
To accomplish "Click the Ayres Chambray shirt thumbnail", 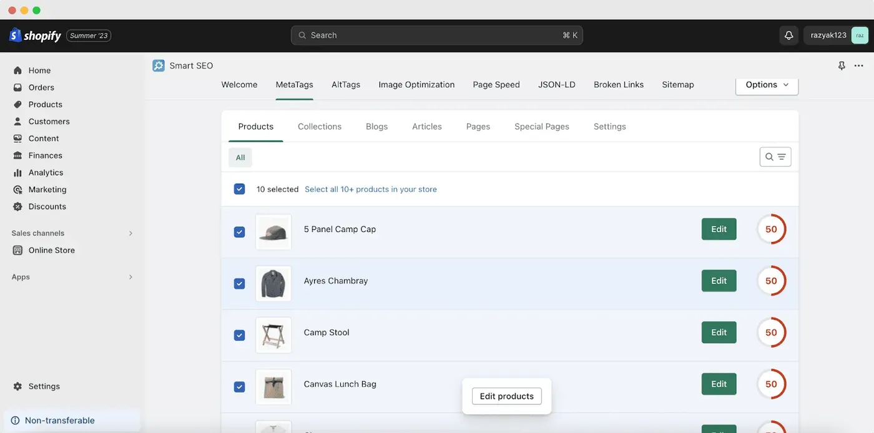I will click(x=273, y=284).
